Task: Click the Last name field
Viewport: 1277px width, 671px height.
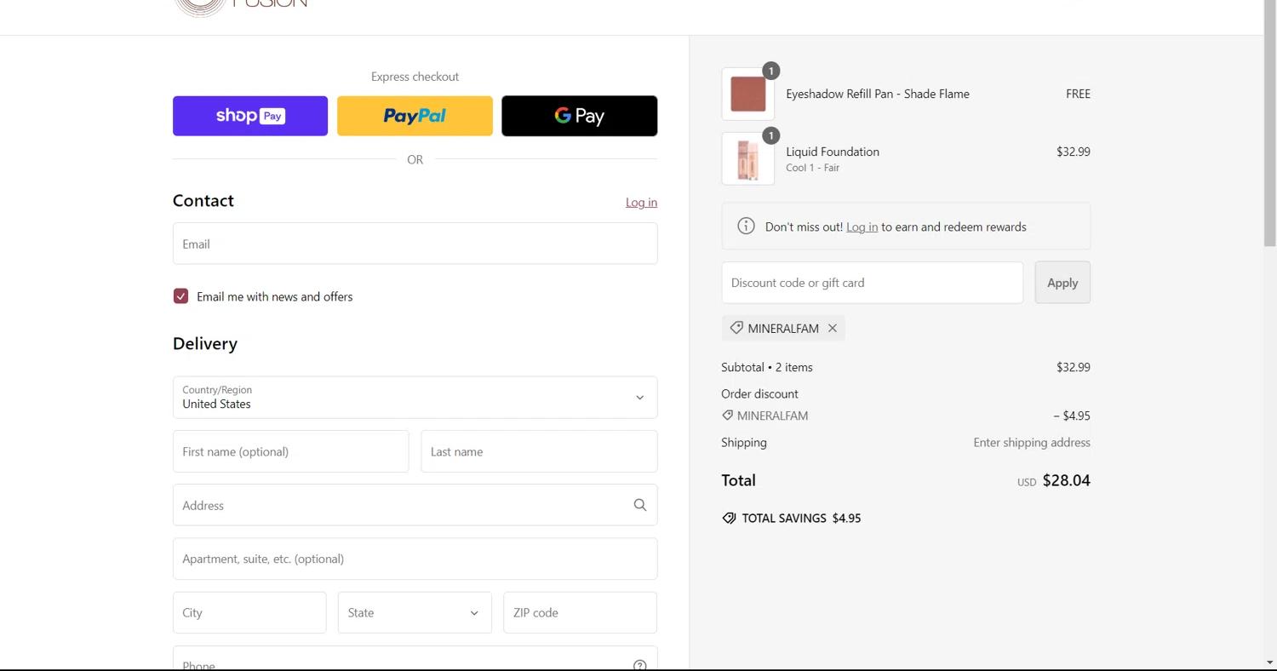Action: (539, 451)
